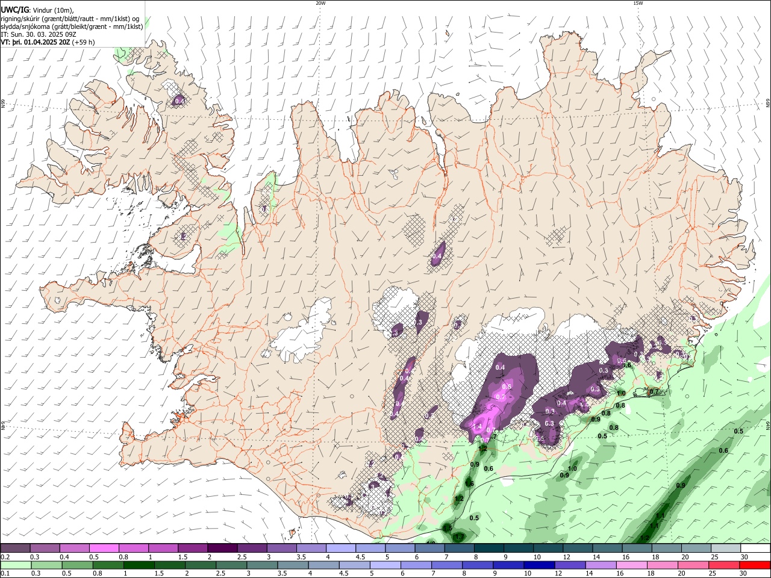Click the top legend label '12'
Screen dimensions: 771x578
[567, 557]
